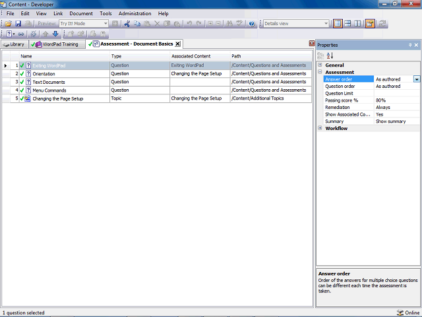Toggle the single pane layout view
The width and height of the screenshot is (422, 317).
click(338, 24)
